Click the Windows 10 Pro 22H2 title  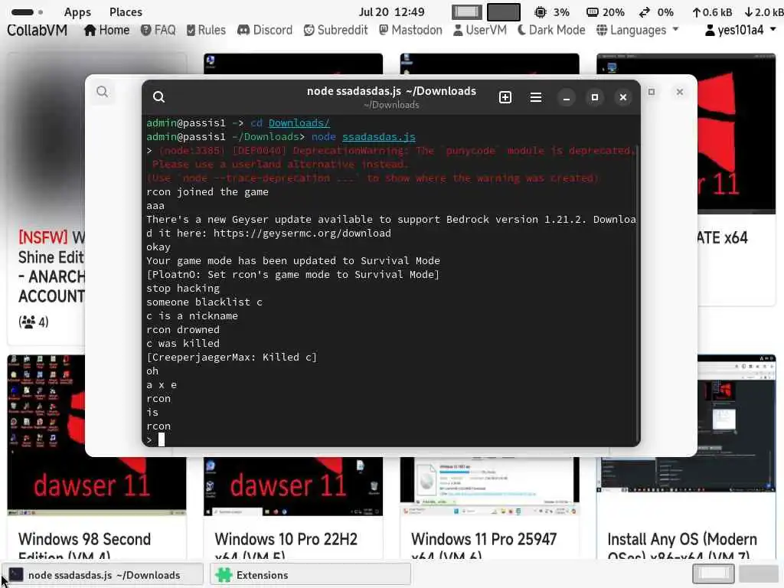point(286,545)
